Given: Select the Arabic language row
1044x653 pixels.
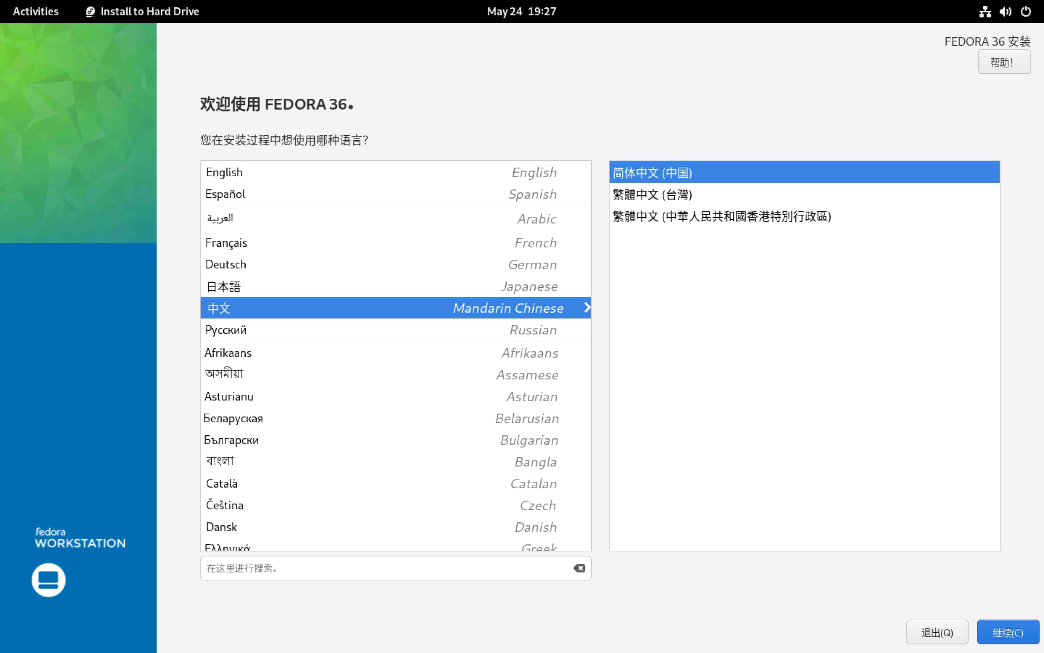Looking at the screenshot, I should pyautogui.click(x=395, y=218).
